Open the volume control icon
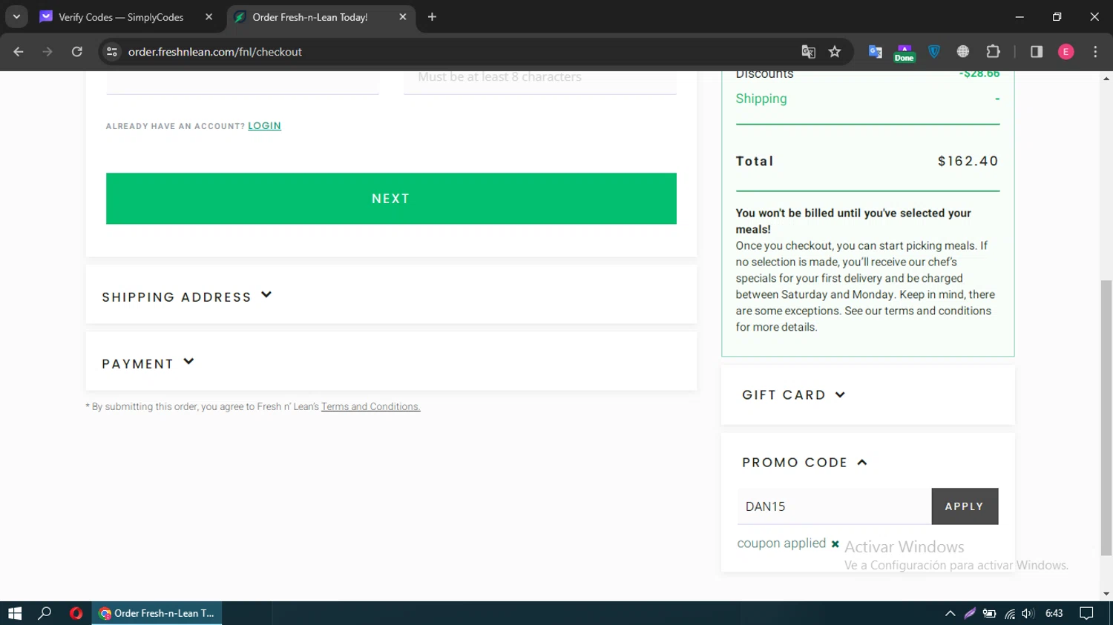Viewport: 1113px width, 625px height. point(1028,613)
